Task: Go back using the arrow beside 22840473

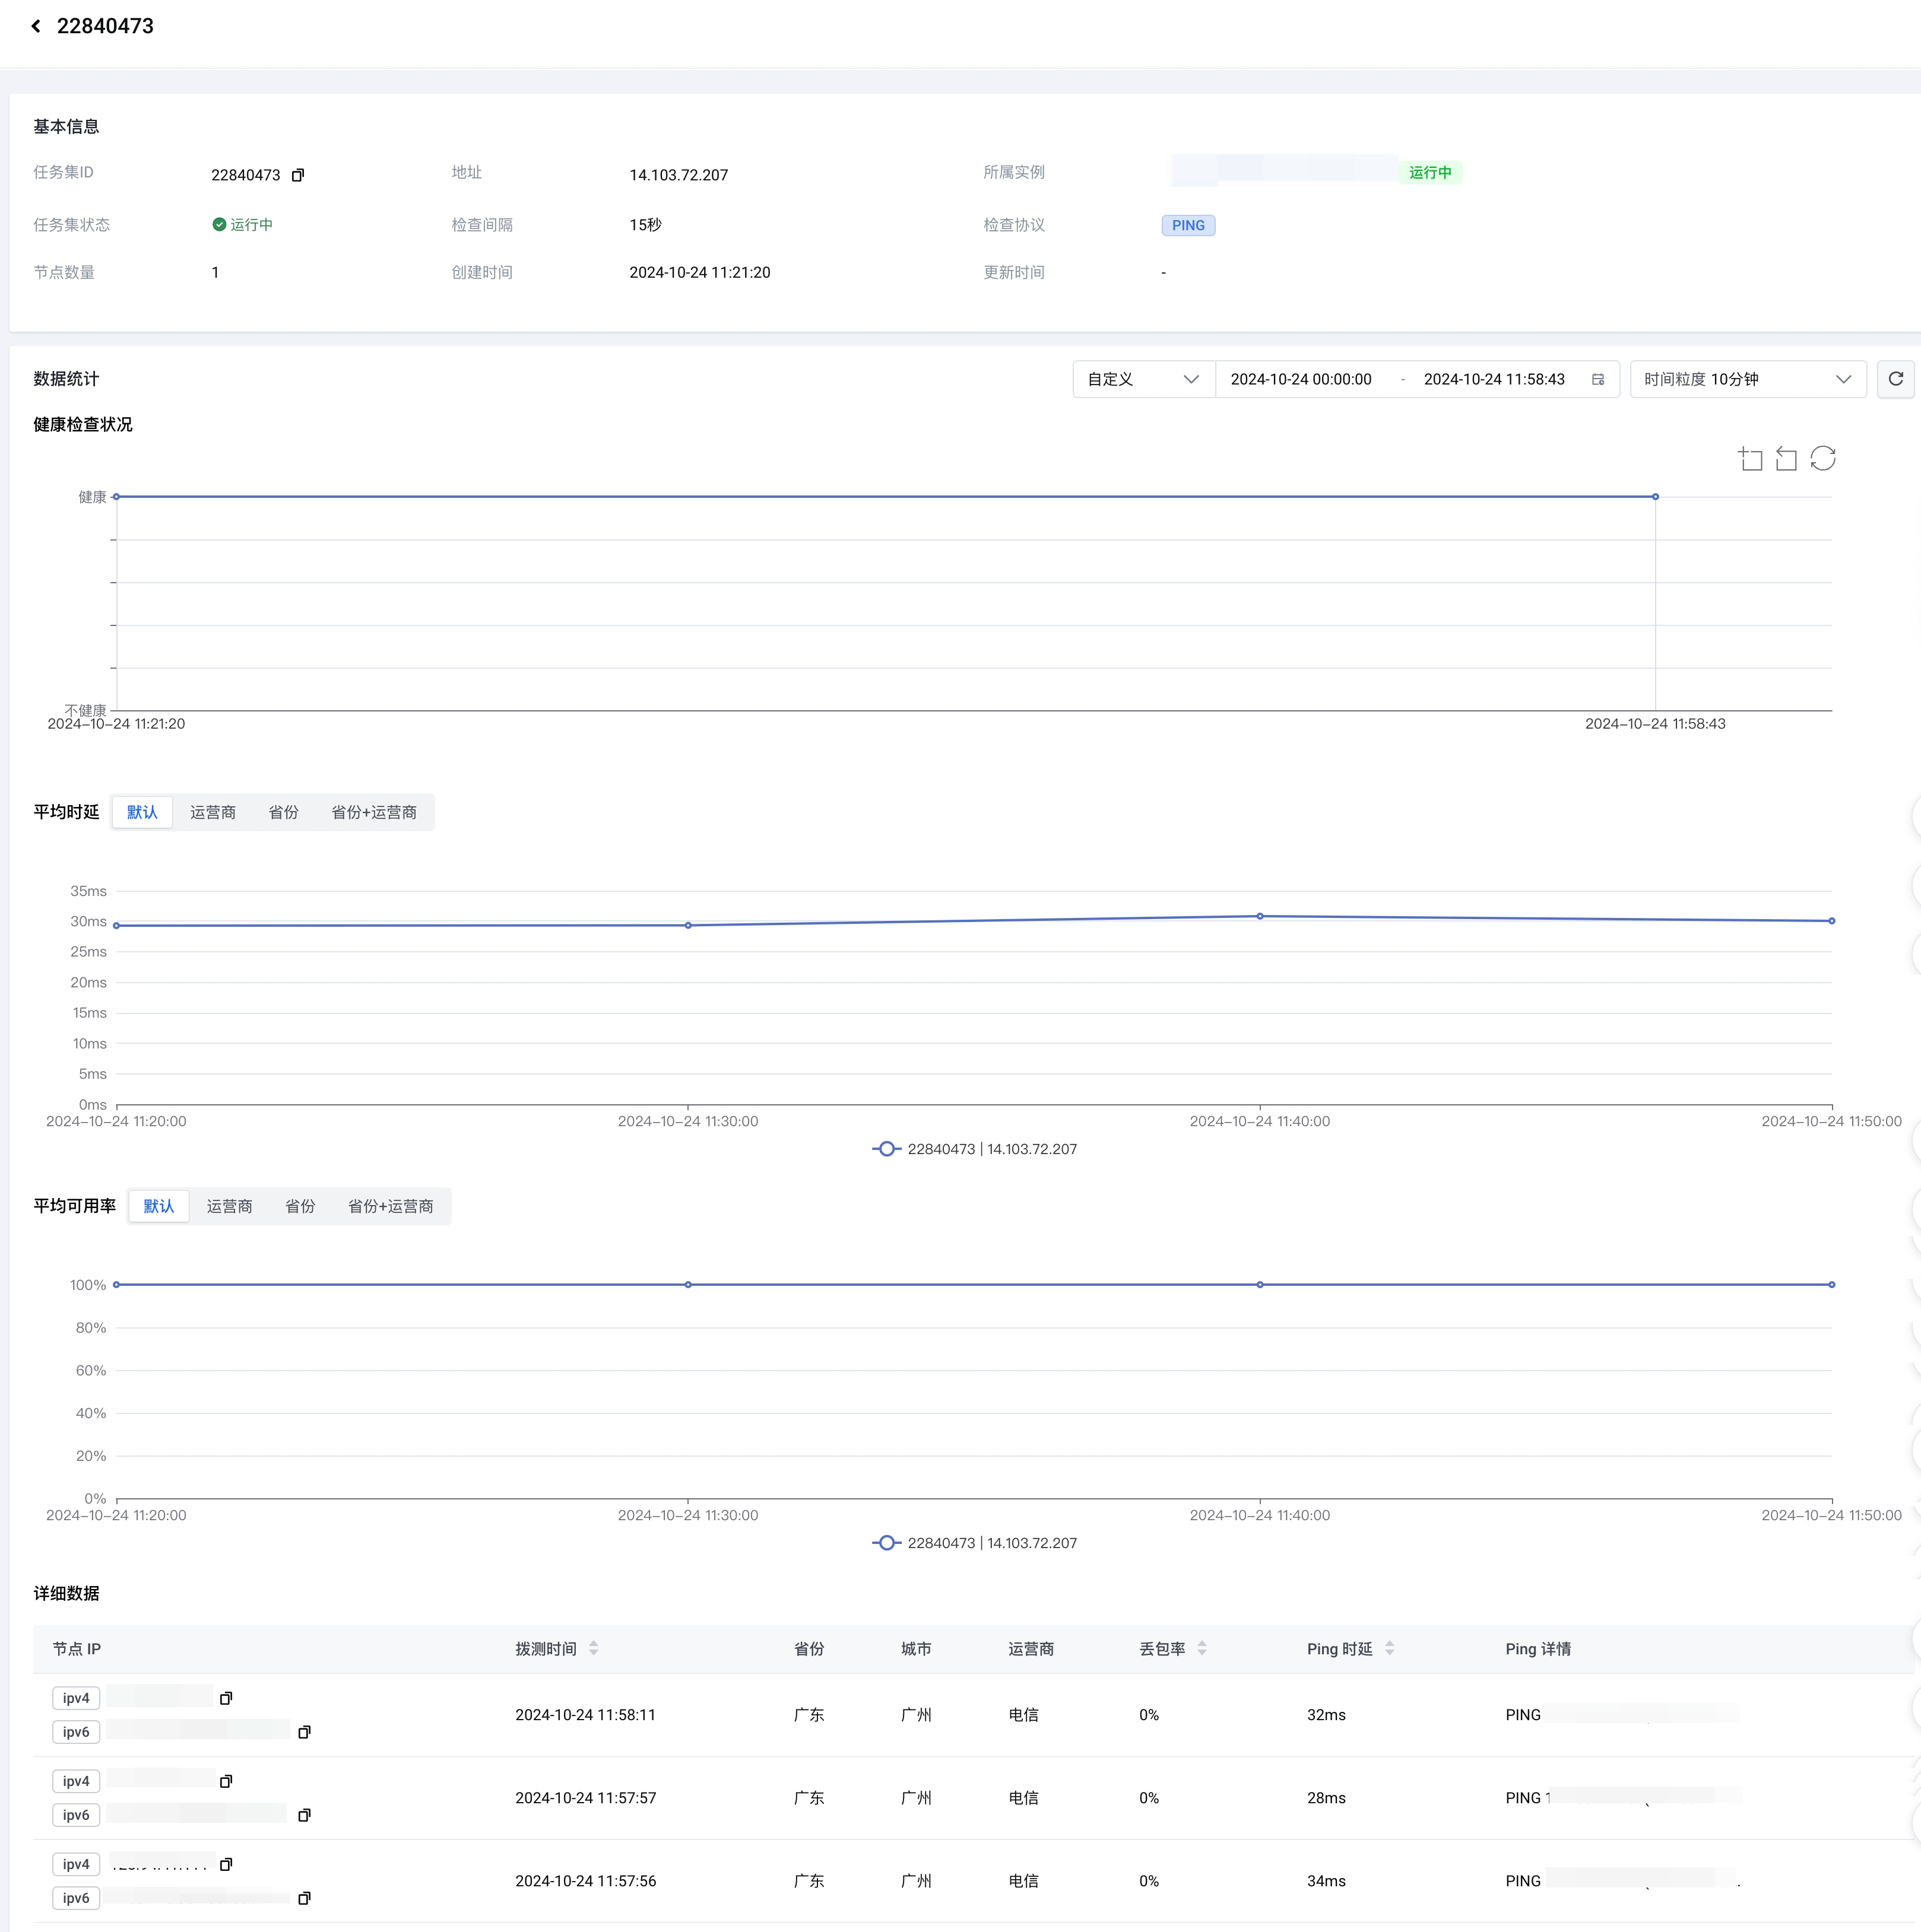Action: point(36,26)
